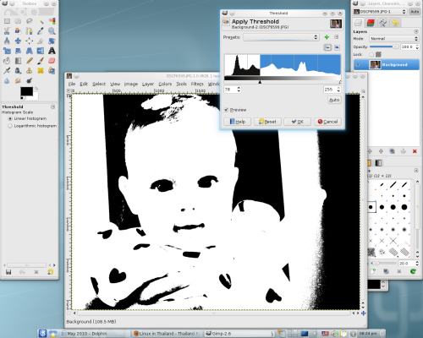Select the Color Picker eyedropper
The width and height of the screenshot is (423, 338).
(x=41, y=31)
